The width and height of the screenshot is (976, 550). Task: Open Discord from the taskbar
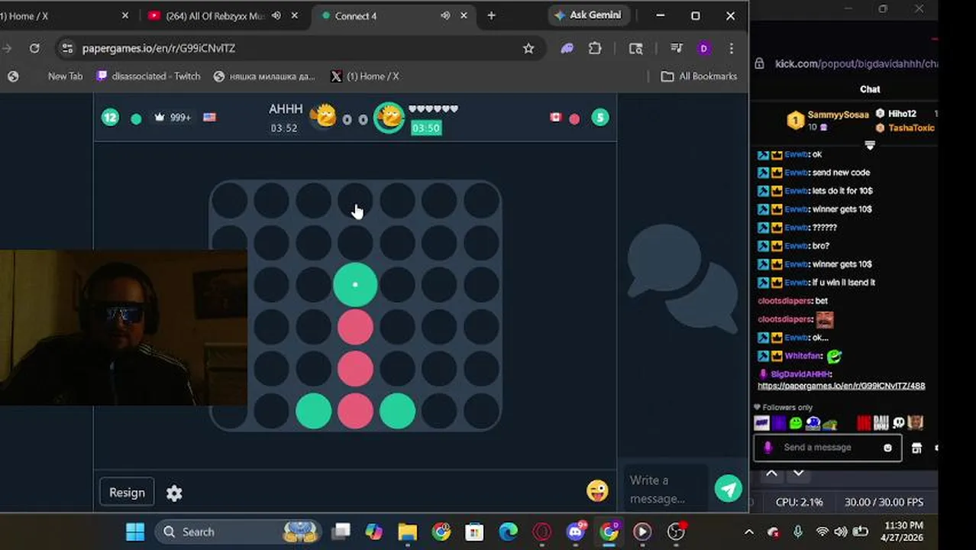pos(575,532)
